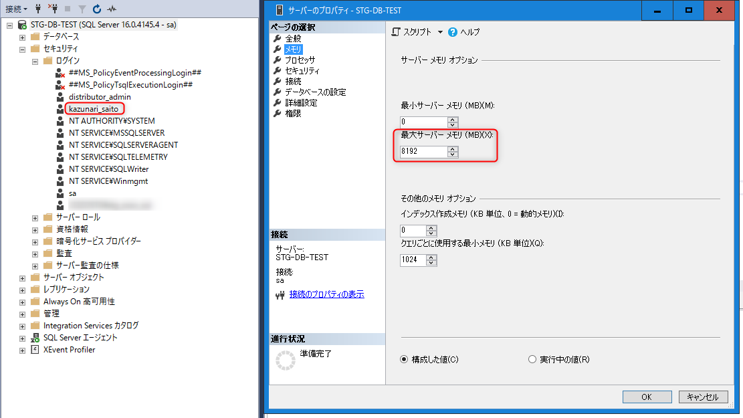Image resolution: width=743 pixels, height=418 pixels.
Task: Decrease 最大サーバー メモリ with the down arrow
Action: [x=453, y=154]
